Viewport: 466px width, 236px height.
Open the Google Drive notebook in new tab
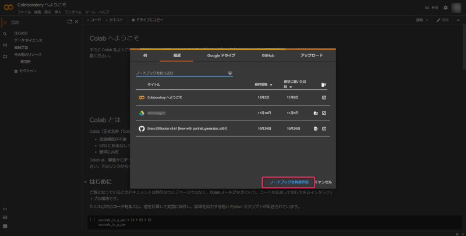point(324,113)
